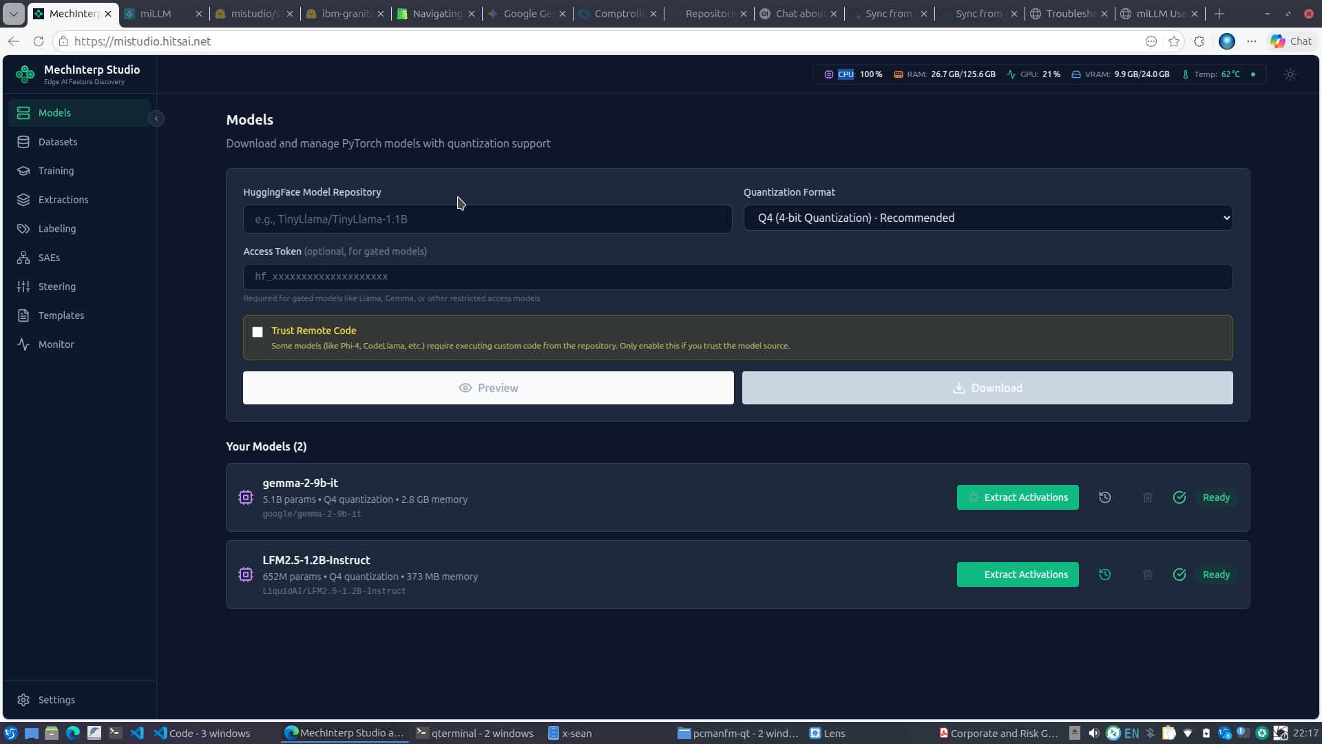Extract Activations for LFM2.5-1.2B-Instruct
Screen dimensions: 1322x744
click(1018, 575)
